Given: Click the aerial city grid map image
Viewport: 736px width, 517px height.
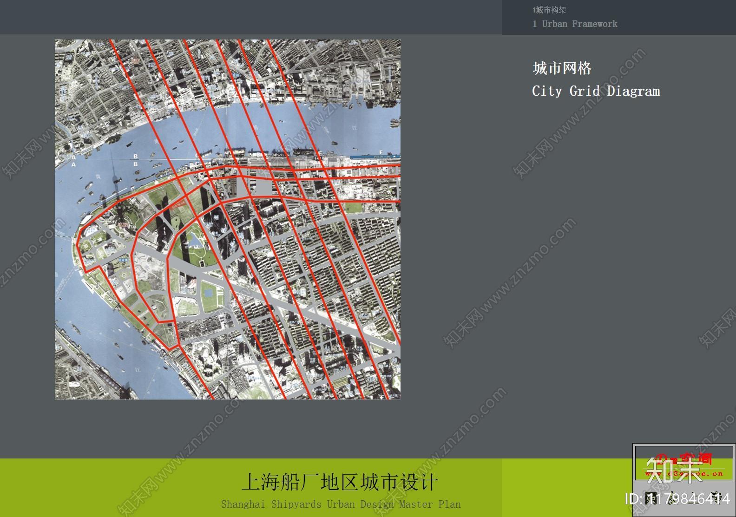Looking at the screenshot, I should point(228,219).
